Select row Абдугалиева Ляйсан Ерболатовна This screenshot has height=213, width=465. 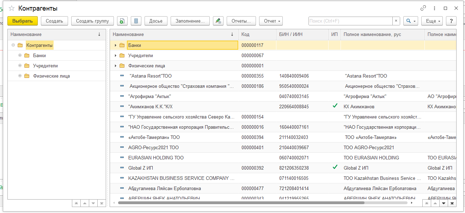coord(283,188)
